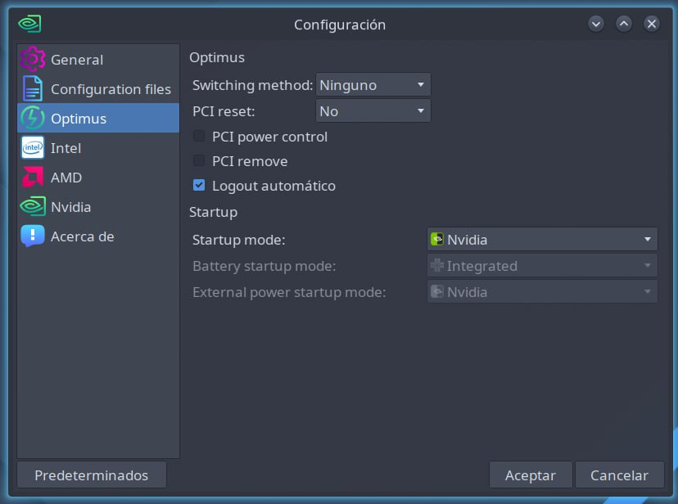Click the Startup mode label
Viewport: 678px width, 504px height.
(x=238, y=240)
